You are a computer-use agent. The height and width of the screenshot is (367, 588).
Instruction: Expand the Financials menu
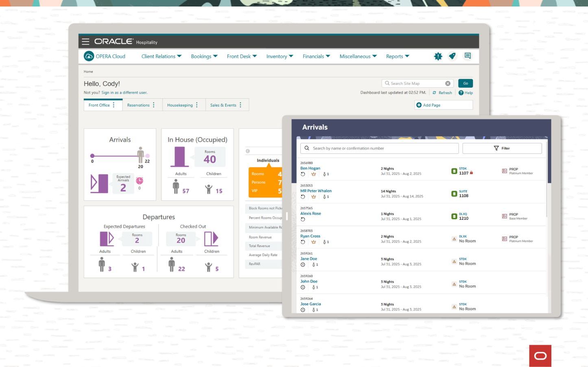coord(316,56)
